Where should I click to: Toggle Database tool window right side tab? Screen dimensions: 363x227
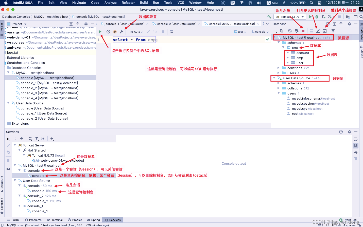361,32
